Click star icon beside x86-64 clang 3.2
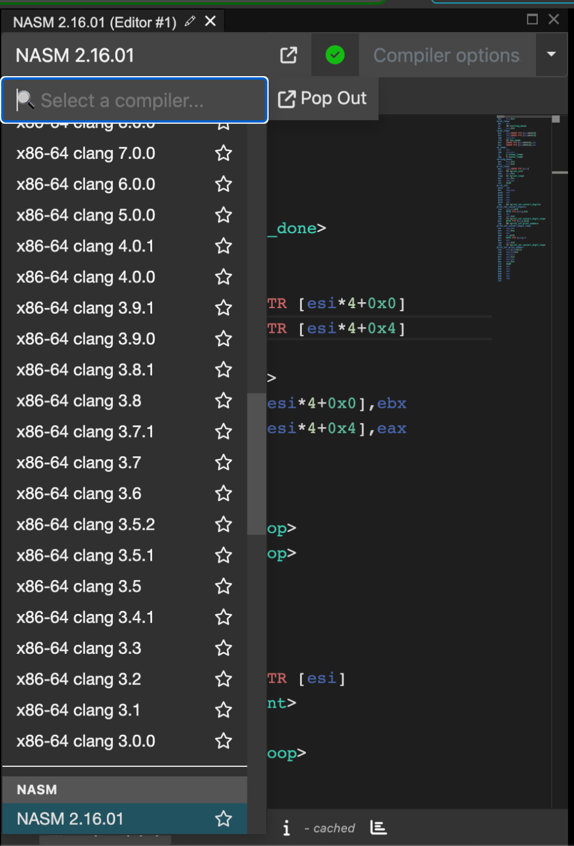574x846 pixels. click(x=223, y=679)
